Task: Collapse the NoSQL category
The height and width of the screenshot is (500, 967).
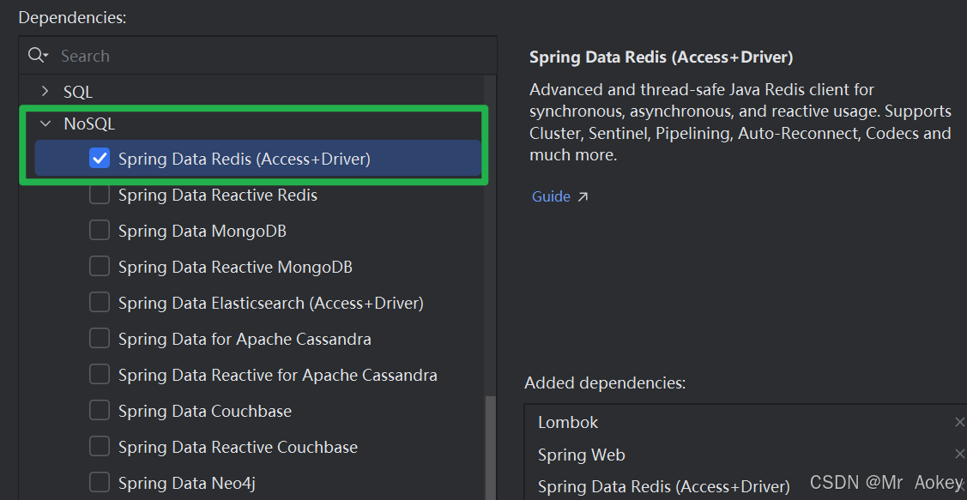Action: (45, 123)
